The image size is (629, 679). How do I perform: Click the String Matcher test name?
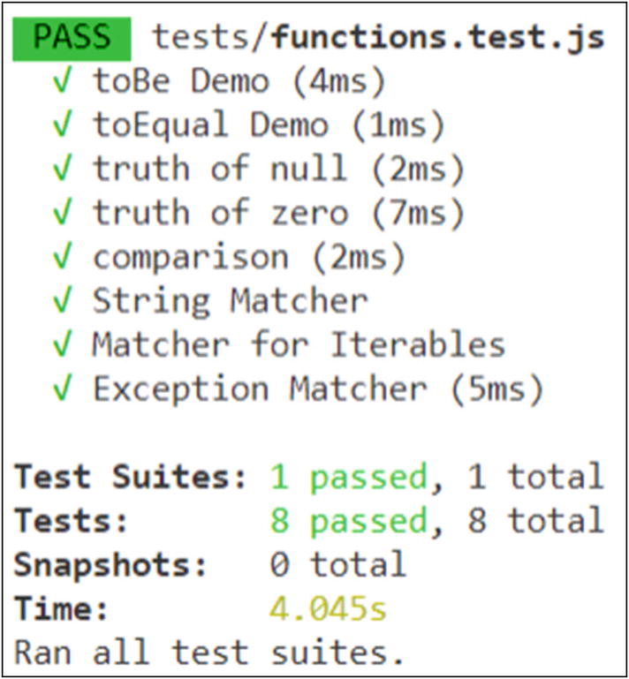click(x=230, y=301)
